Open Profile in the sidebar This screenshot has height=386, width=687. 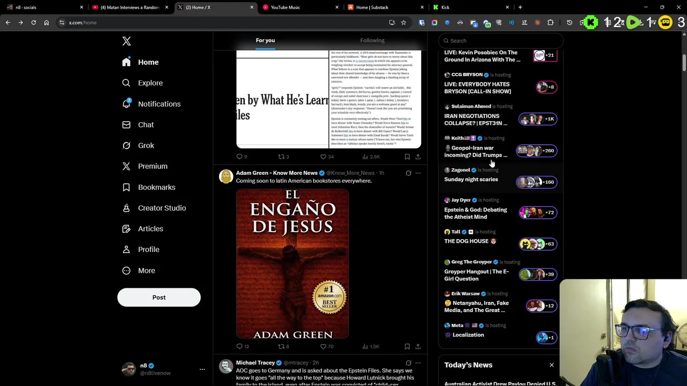coord(141,250)
